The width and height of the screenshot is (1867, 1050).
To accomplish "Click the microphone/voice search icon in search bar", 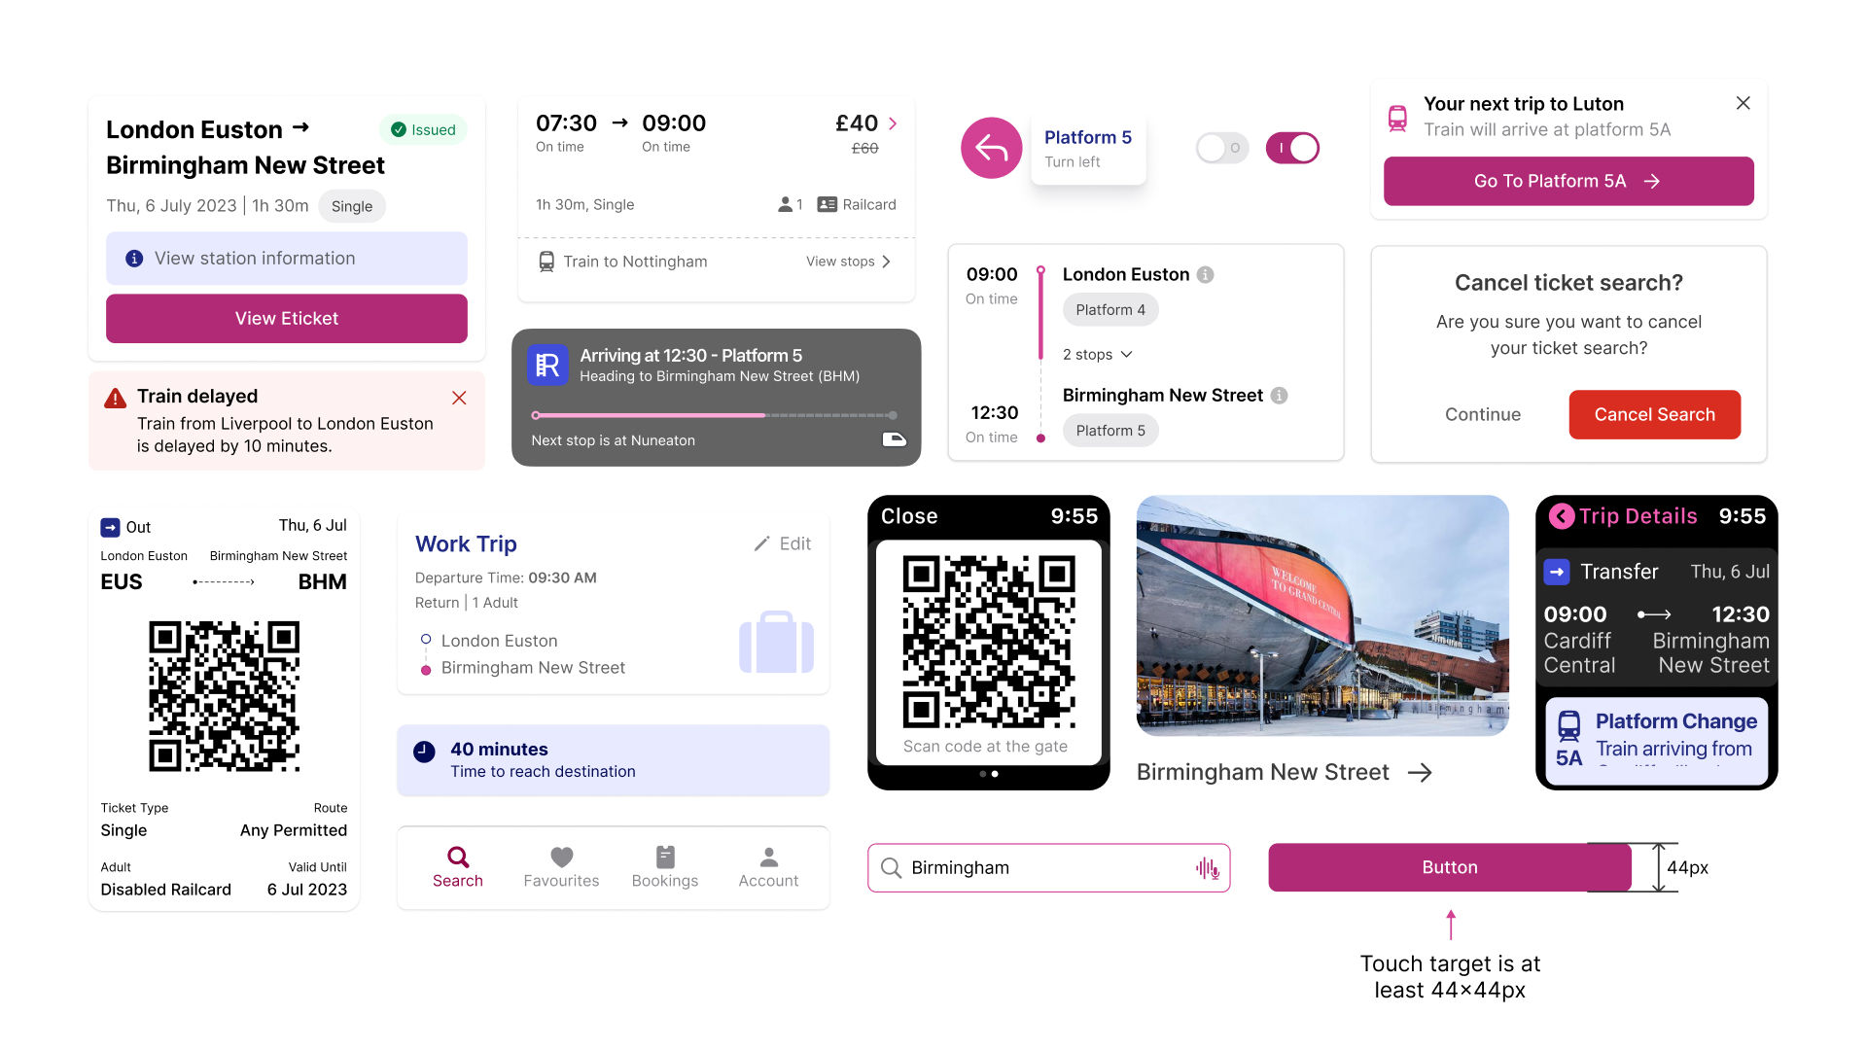I will pos(1203,866).
